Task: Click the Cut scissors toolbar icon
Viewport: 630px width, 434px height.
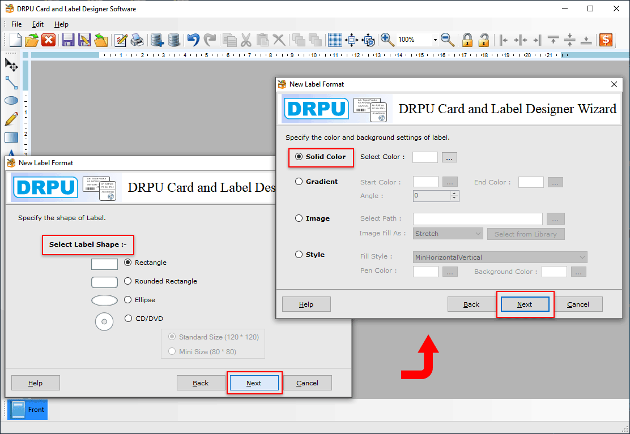Action: point(246,40)
